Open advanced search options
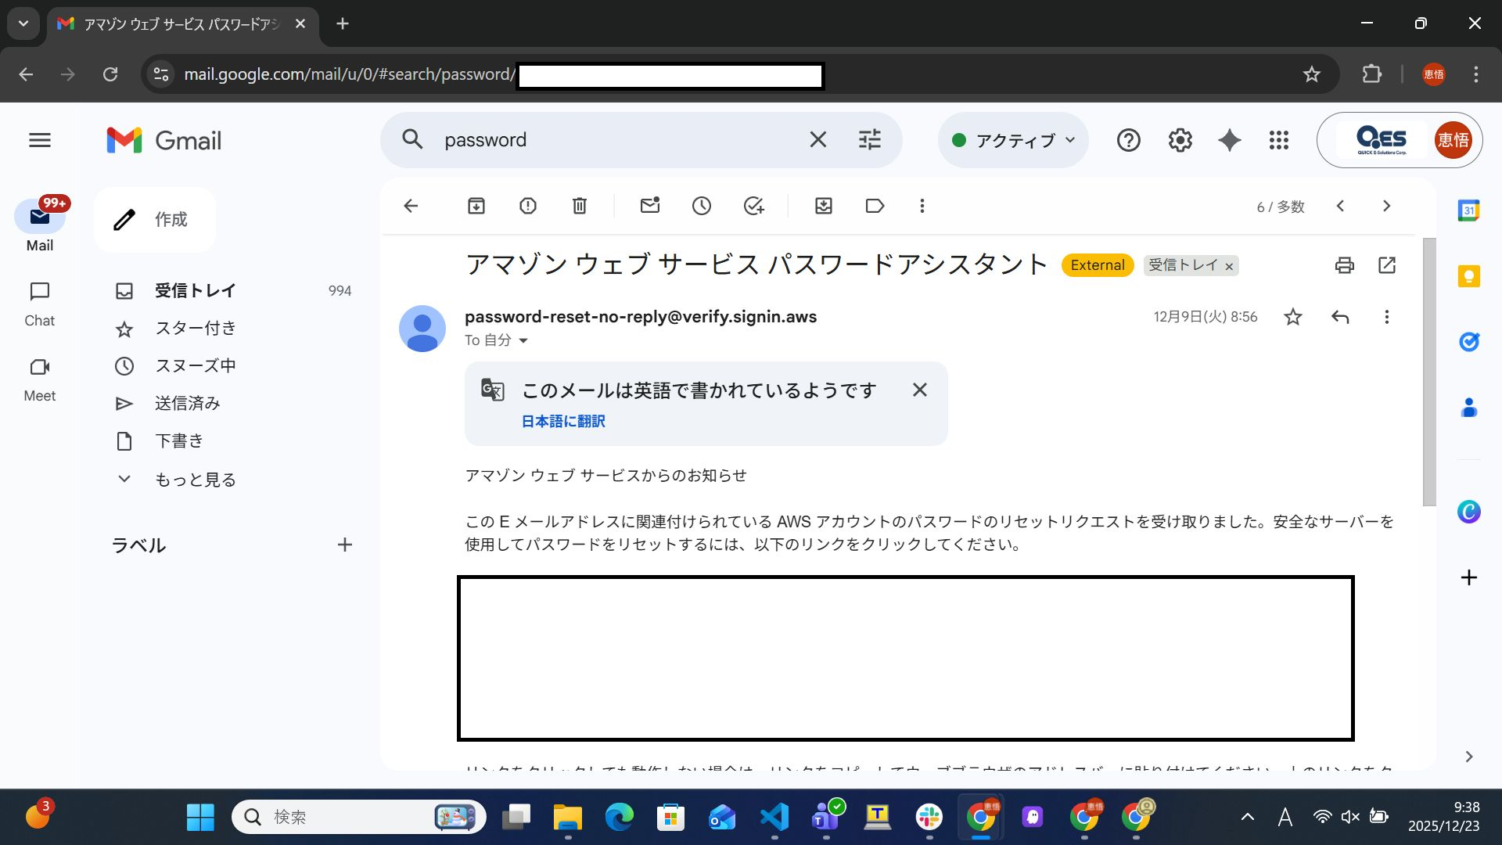The height and width of the screenshot is (845, 1502). (868, 139)
